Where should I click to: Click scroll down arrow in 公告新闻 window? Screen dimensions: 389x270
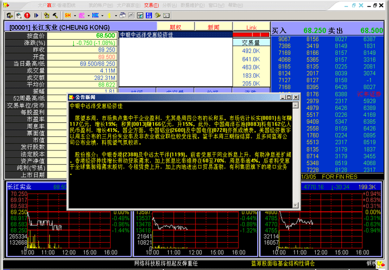(x=296, y=205)
